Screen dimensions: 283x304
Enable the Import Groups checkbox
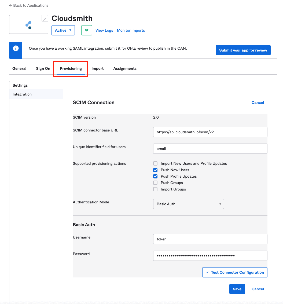(155, 189)
